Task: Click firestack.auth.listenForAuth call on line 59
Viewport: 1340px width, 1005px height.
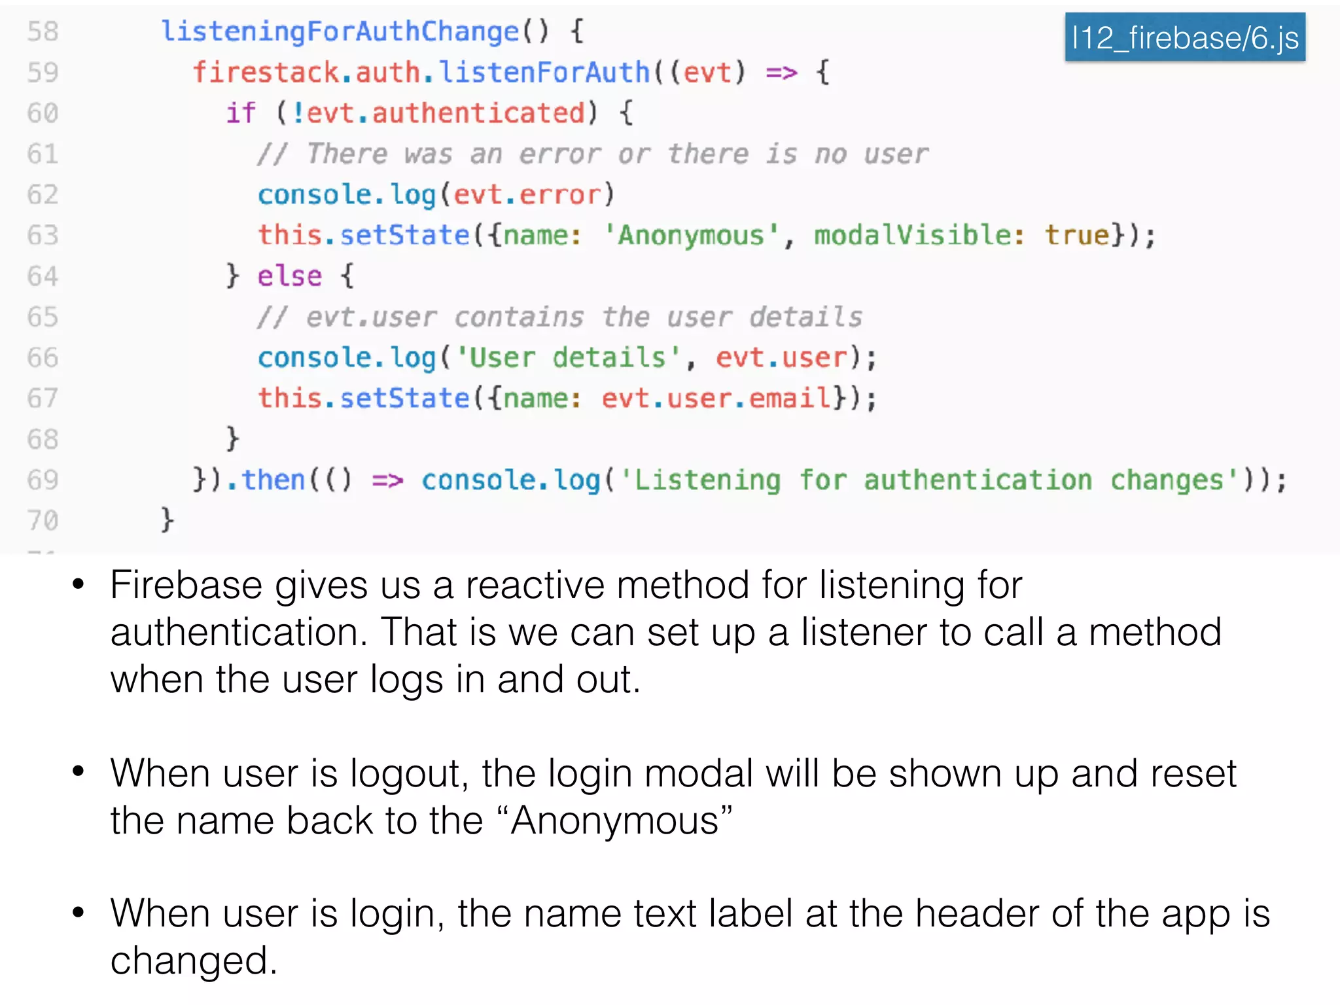Action: (x=421, y=73)
